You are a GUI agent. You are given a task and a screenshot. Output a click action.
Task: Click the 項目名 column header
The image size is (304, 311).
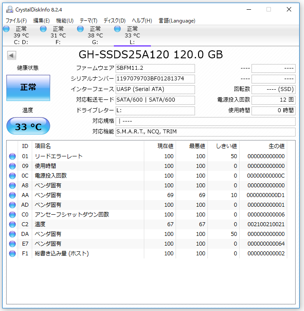(x=88, y=146)
